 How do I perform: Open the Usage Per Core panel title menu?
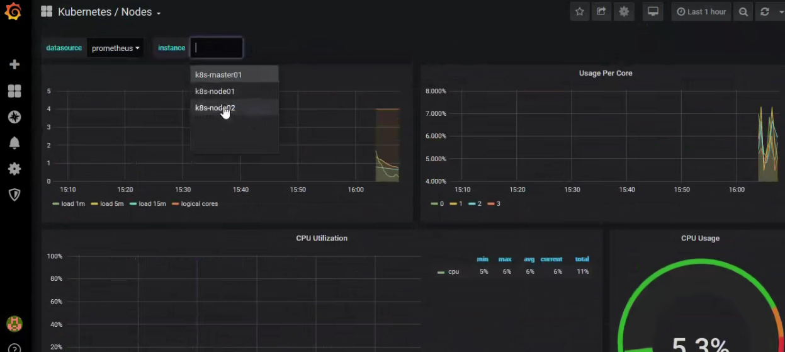tap(606, 73)
